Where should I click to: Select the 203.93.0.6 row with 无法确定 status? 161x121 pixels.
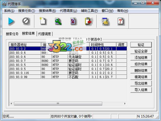(x=68, y=57)
